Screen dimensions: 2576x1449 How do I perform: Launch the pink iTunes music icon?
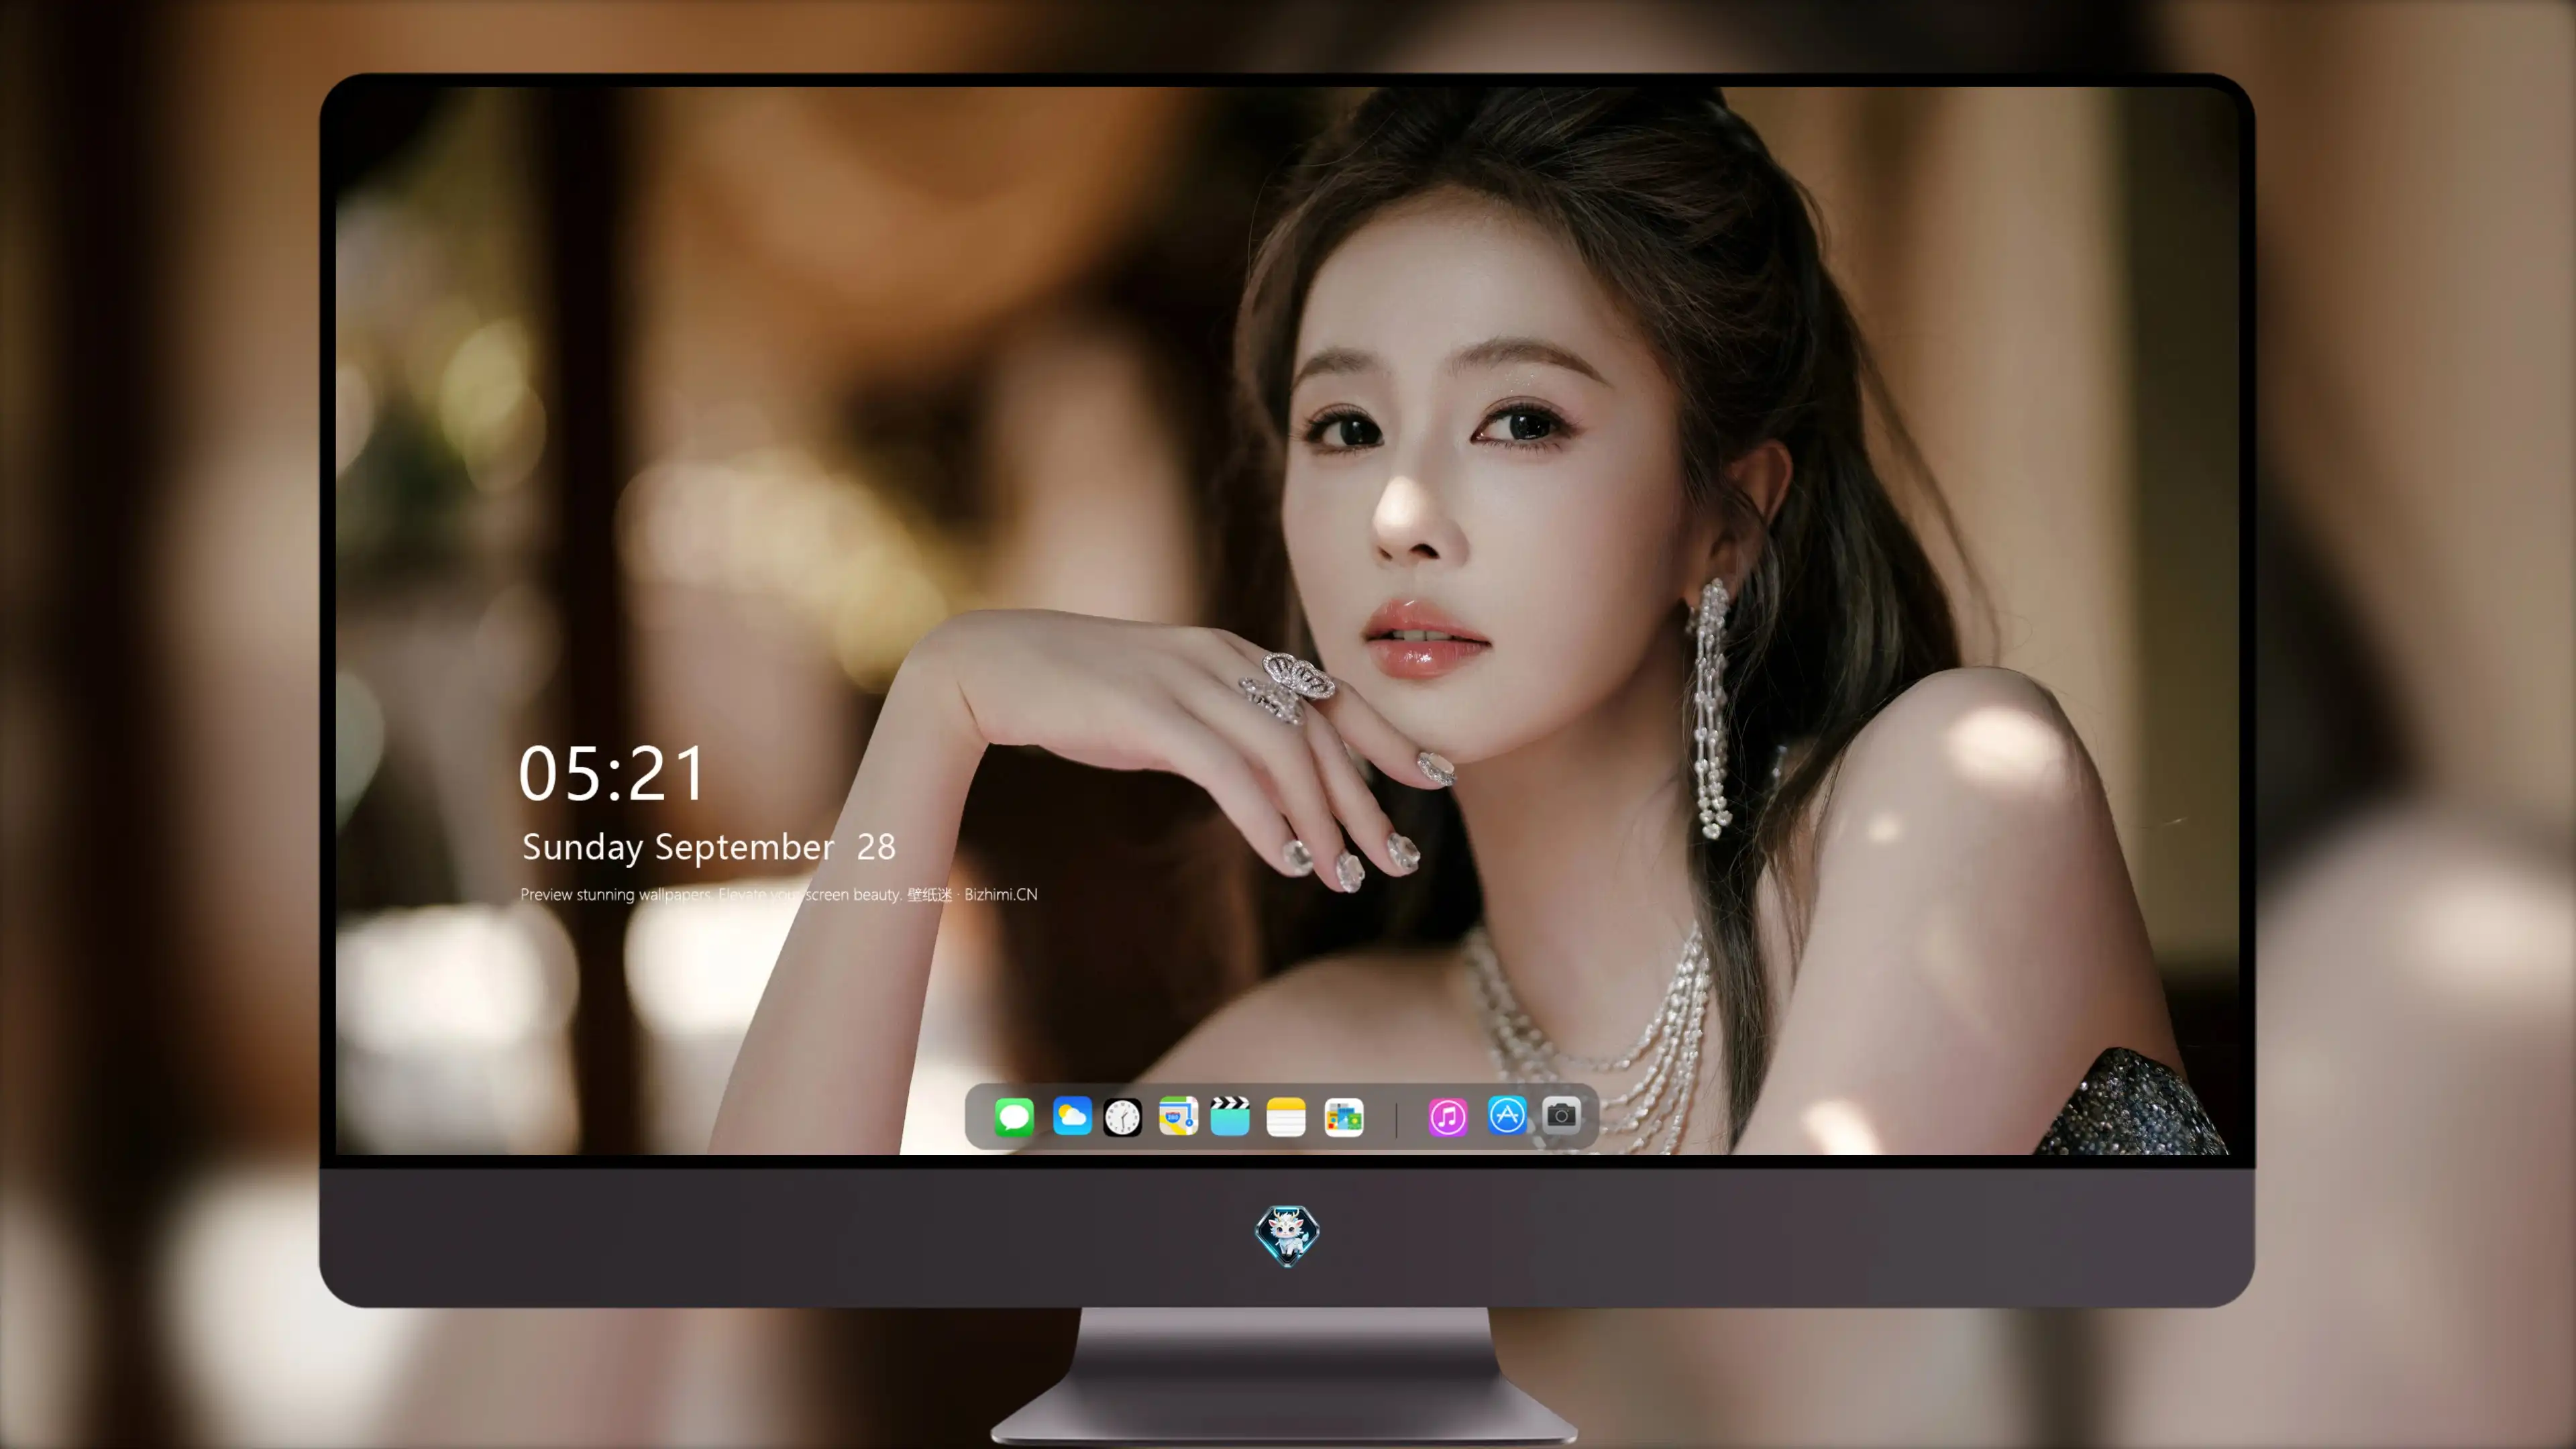click(1448, 1117)
